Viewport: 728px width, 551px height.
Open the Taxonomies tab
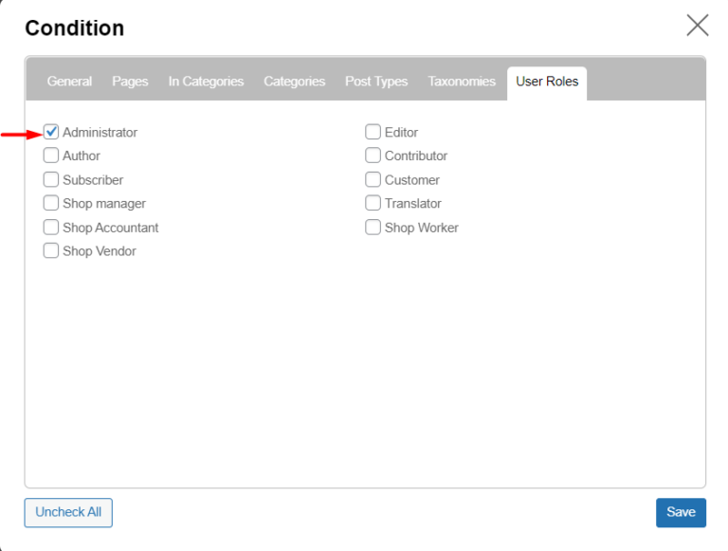click(462, 82)
